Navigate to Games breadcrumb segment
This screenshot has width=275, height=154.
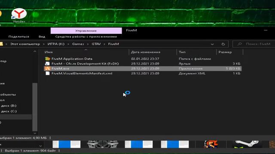click(78, 44)
